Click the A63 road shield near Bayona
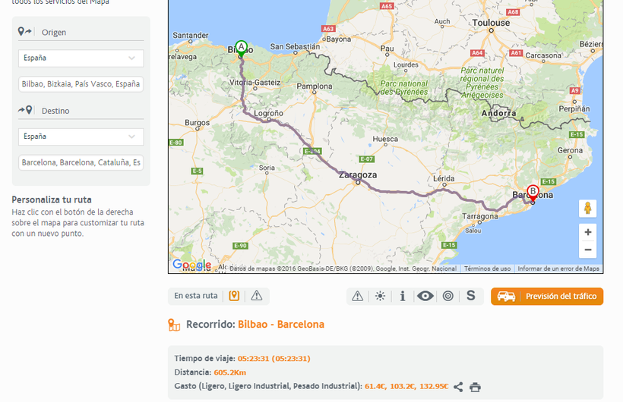The width and height of the screenshot is (623, 402). [328, 29]
